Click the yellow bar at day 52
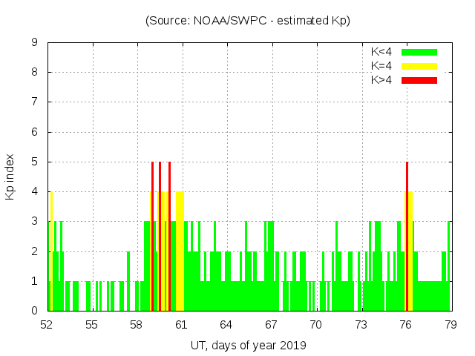Screen dimensions: 475x356 point(51,252)
